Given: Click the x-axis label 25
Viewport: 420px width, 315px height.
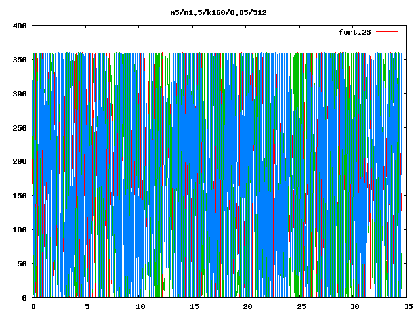Looking at the screenshot, I should tap(301, 306).
